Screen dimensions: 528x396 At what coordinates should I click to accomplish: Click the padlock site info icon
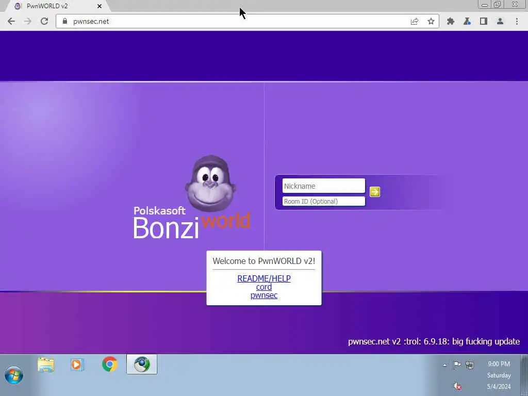point(65,21)
